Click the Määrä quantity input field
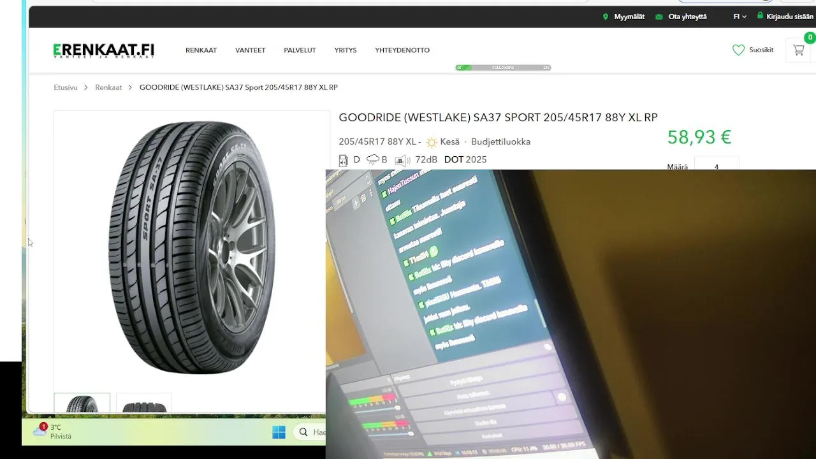The width and height of the screenshot is (816, 459). [717, 163]
